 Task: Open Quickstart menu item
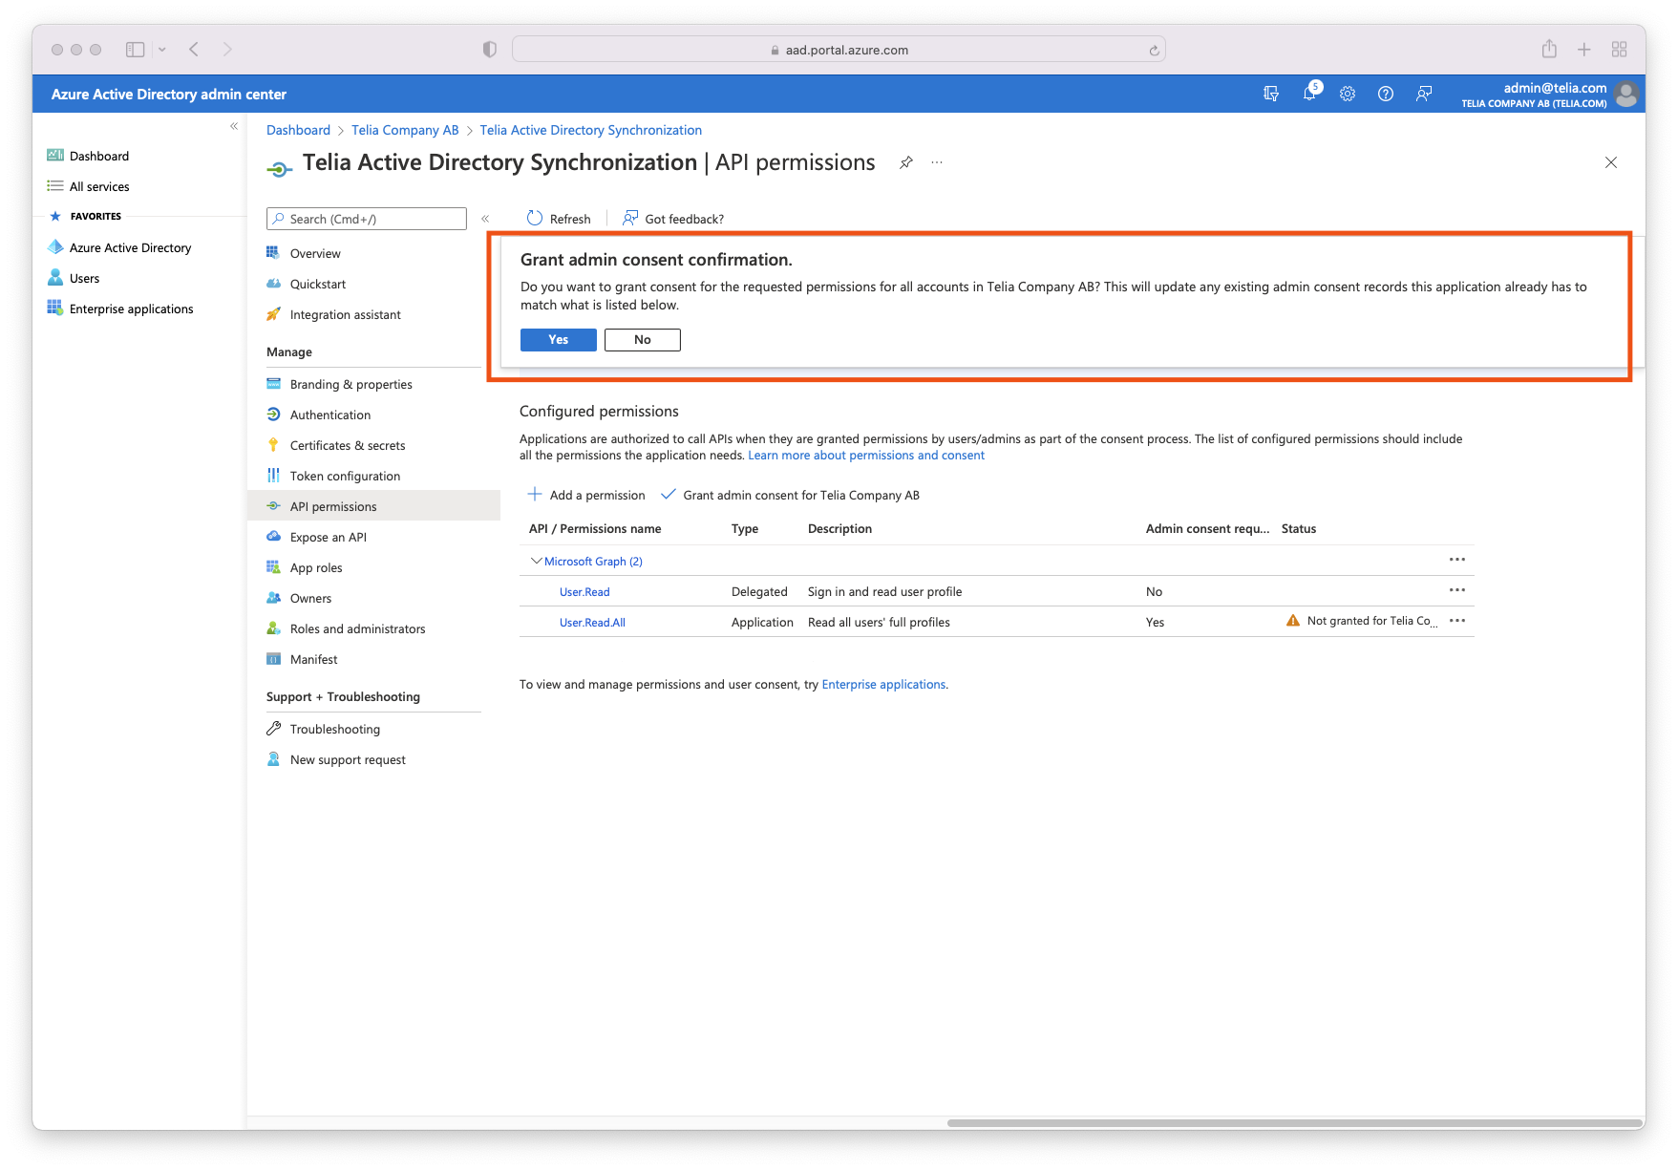pos(318,284)
